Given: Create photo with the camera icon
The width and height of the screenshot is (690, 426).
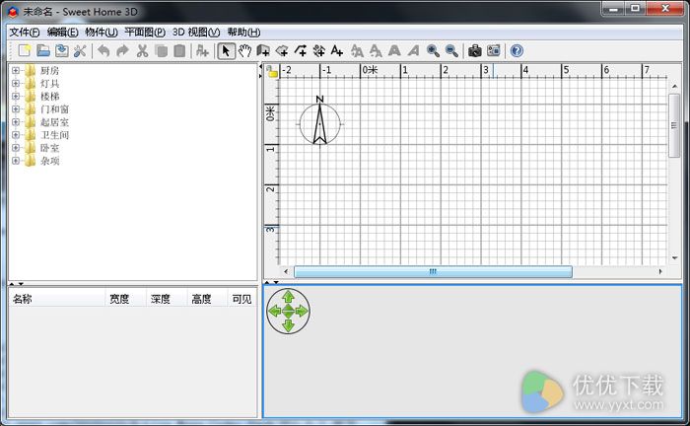Looking at the screenshot, I should coord(475,51).
